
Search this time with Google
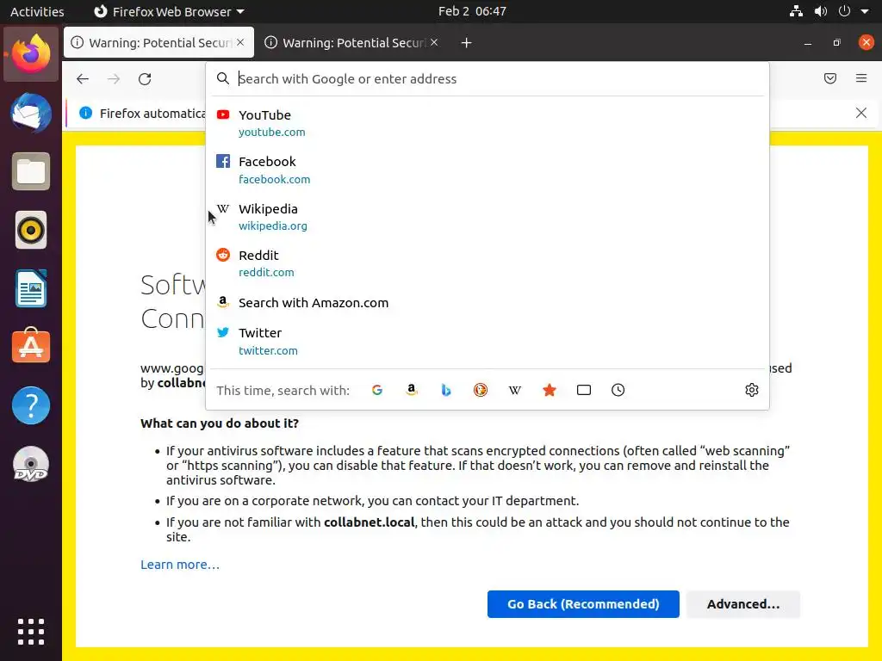point(377,390)
